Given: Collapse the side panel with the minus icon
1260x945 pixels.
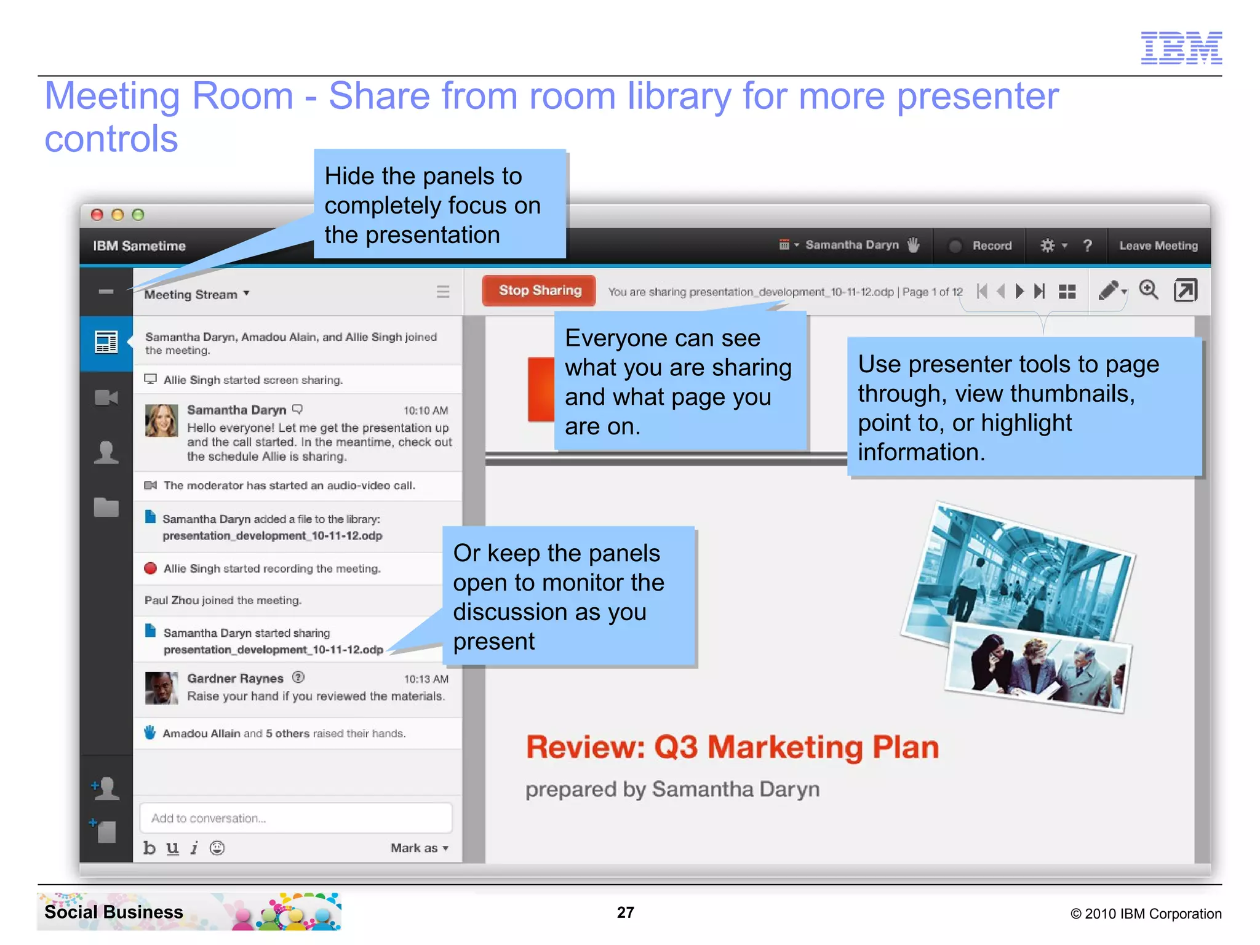Looking at the screenshot, I should tap(106, 292).
